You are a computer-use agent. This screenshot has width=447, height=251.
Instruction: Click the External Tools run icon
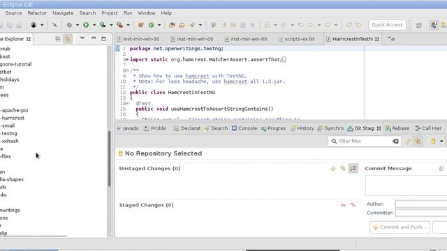pyautogui.click(x=119, y=25)
